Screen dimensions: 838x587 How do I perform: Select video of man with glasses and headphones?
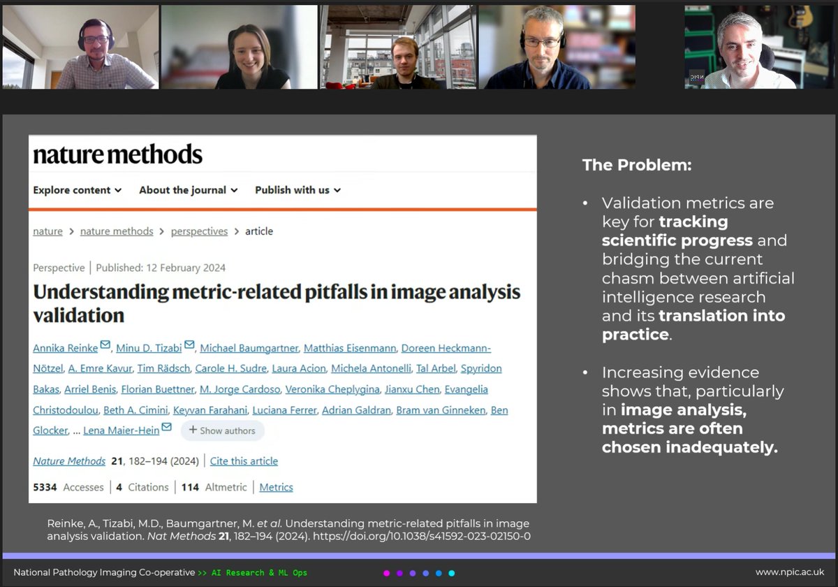[x=557, y=48]
